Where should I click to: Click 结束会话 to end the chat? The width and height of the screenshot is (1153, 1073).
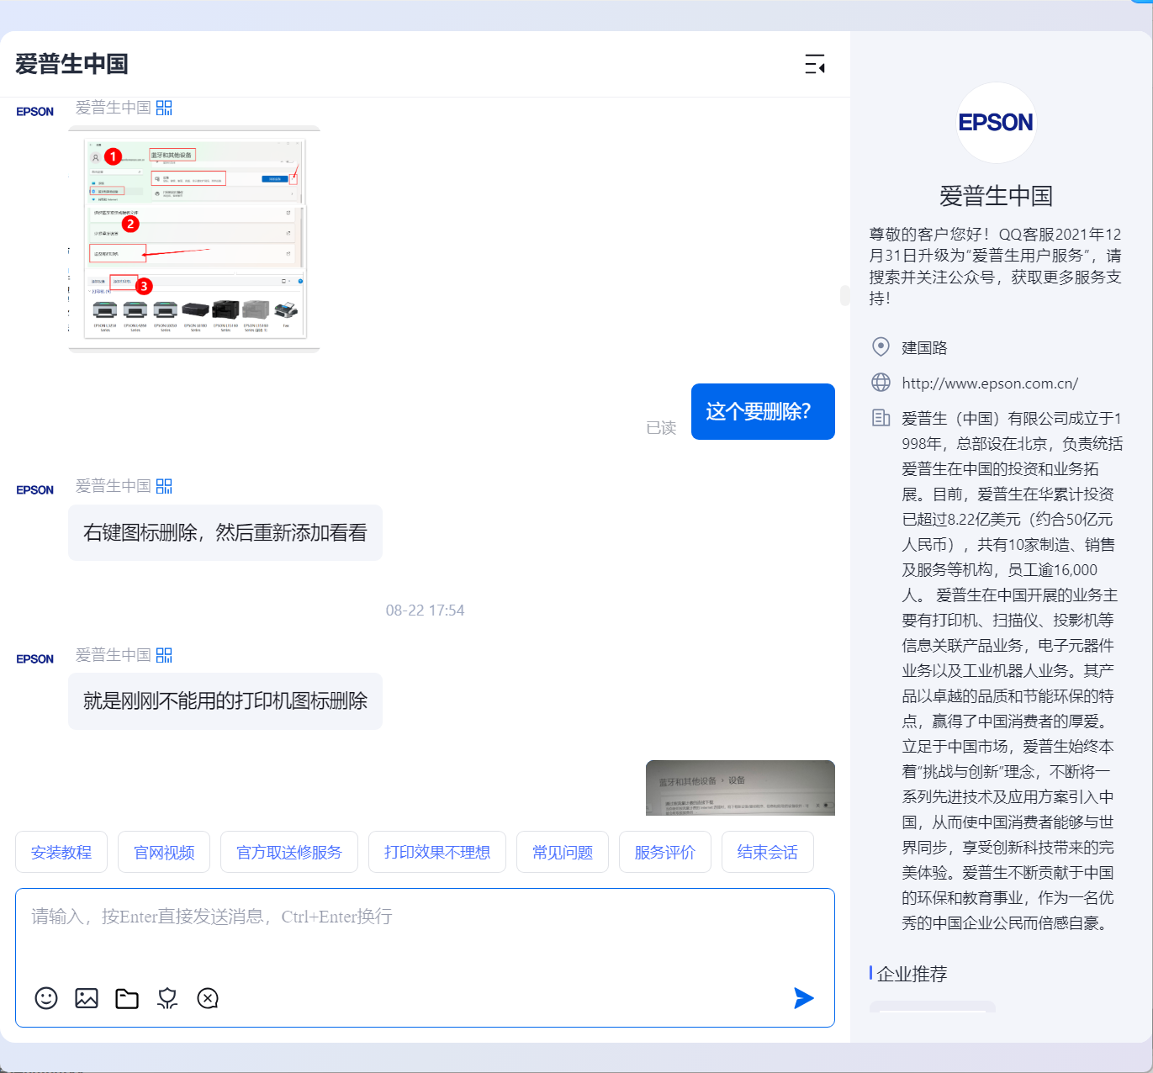768,852
